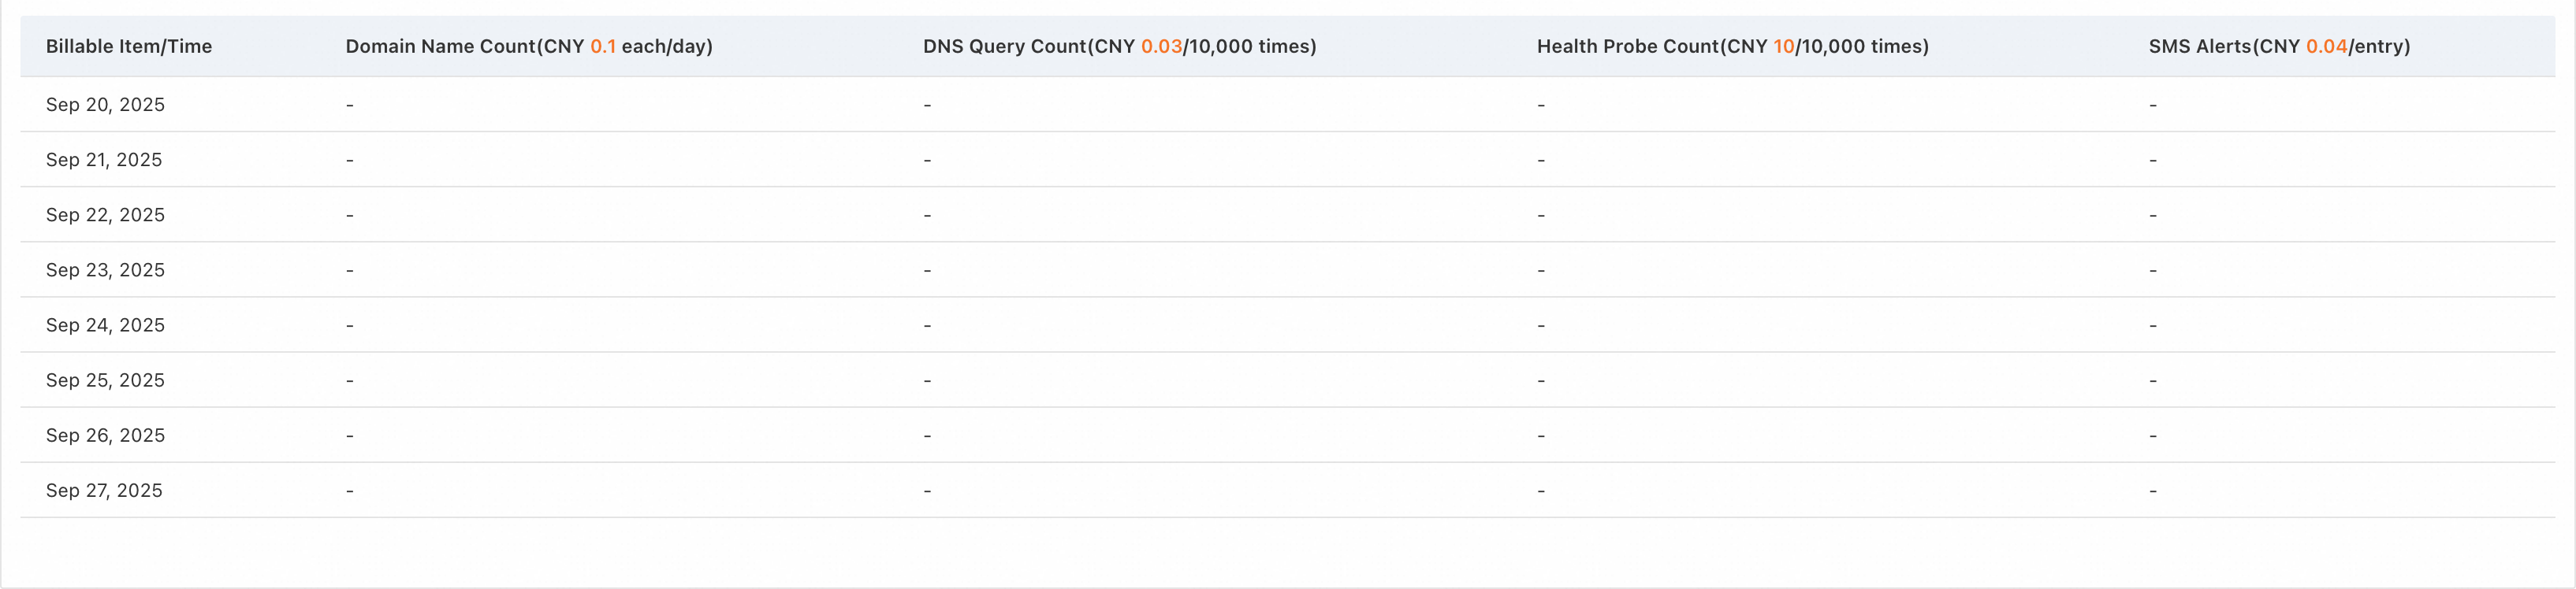Select the Sep 26, 2025 date cell
This screenshot has width=2576, height=589.
(x=105, y=435)
